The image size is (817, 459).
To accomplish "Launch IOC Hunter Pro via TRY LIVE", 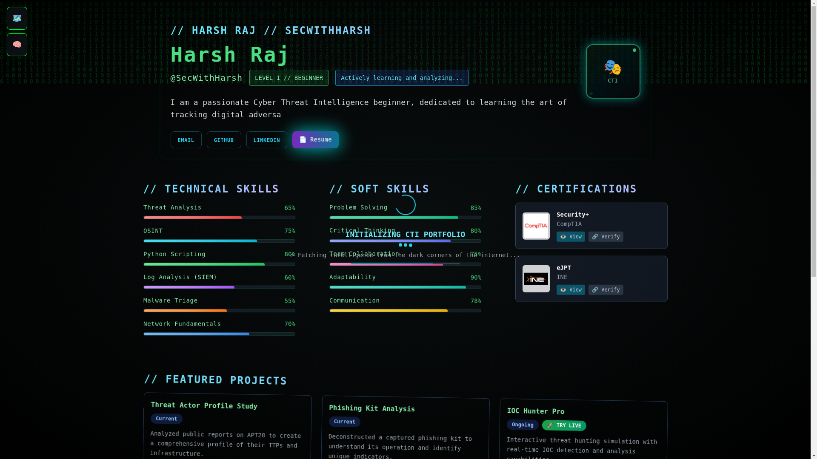I will point(564,425).
